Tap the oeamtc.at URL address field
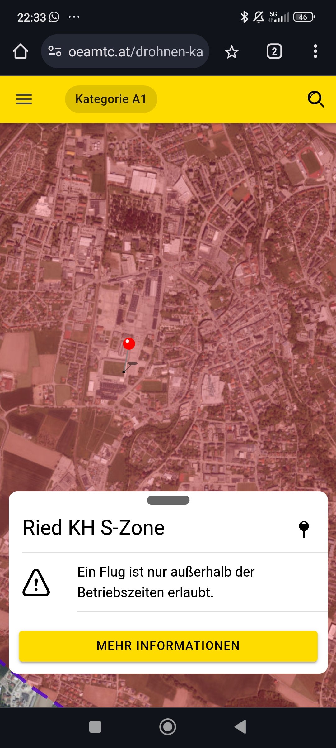 coord(125,51)
